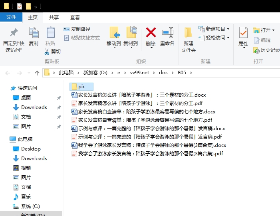
Task: Click the New folder (新建文件夹) icon
Action: [188, 33]
